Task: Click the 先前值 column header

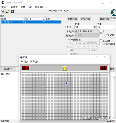Action: click(x=52, y=19)
